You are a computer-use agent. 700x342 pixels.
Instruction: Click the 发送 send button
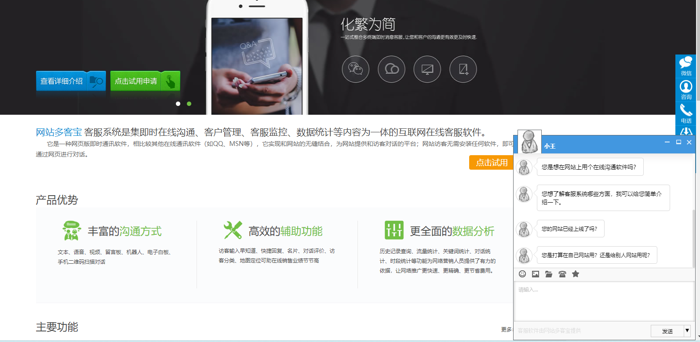point(667,331)
